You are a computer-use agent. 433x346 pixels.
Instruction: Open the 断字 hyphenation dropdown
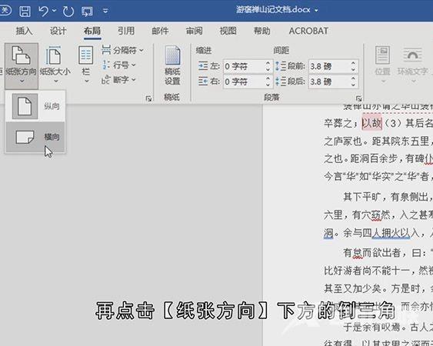[x=119, y=80]
